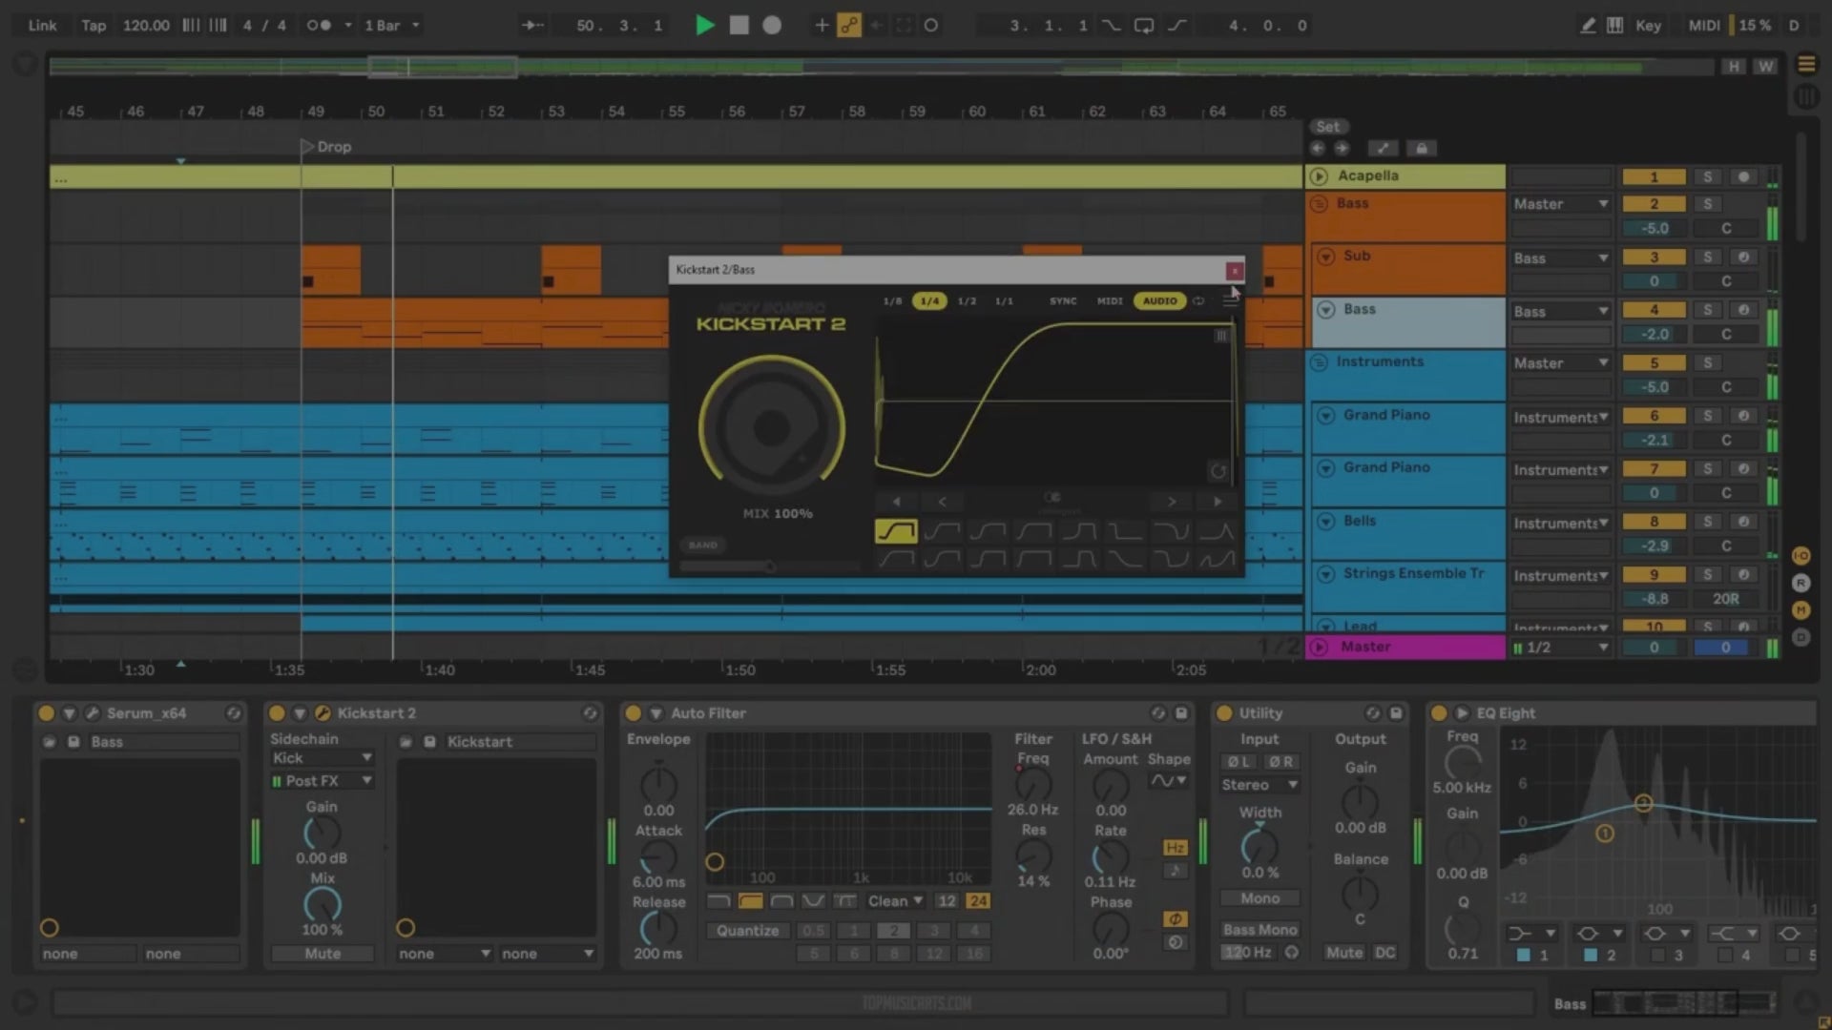The height and width of the screenshot is (1030, 1832).
Task: Arm the arrangement Record button
Action: [x=772, y=26]
